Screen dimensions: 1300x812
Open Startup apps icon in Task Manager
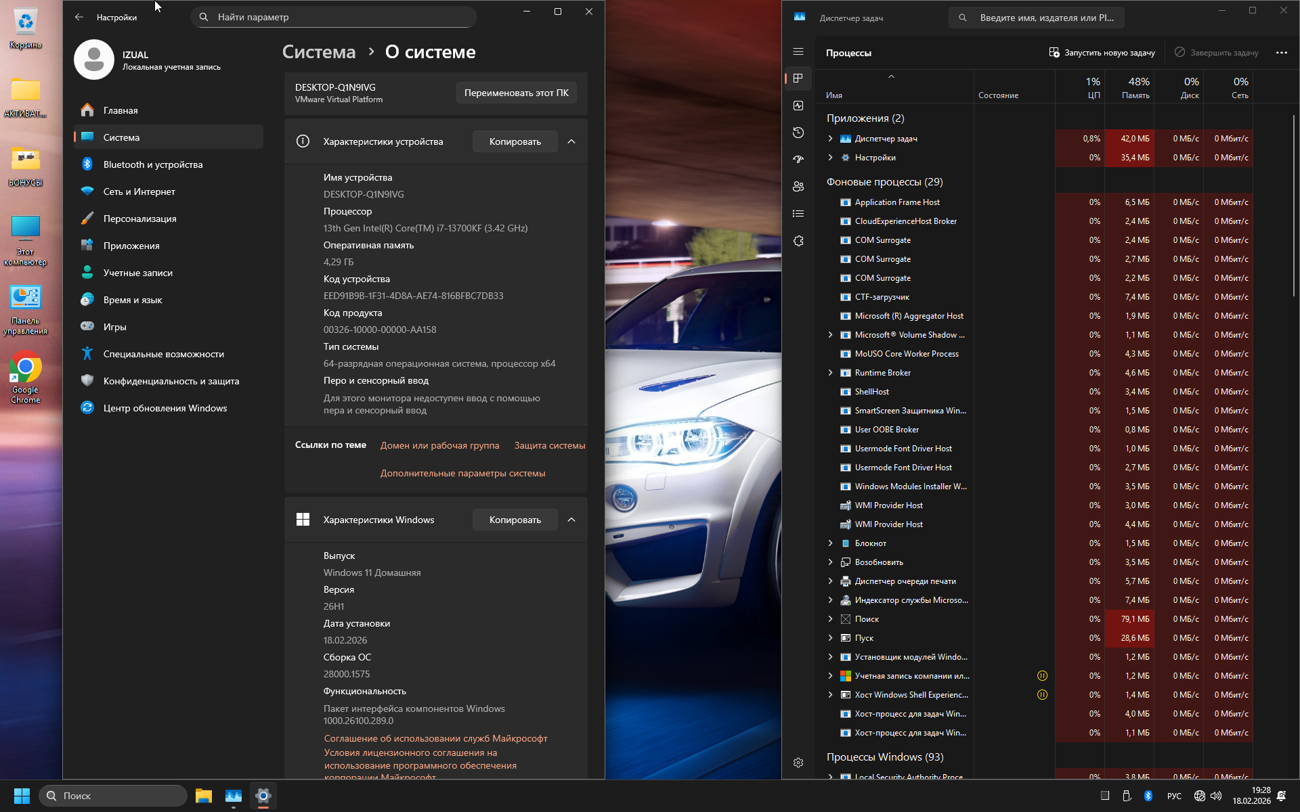[798, 160]
